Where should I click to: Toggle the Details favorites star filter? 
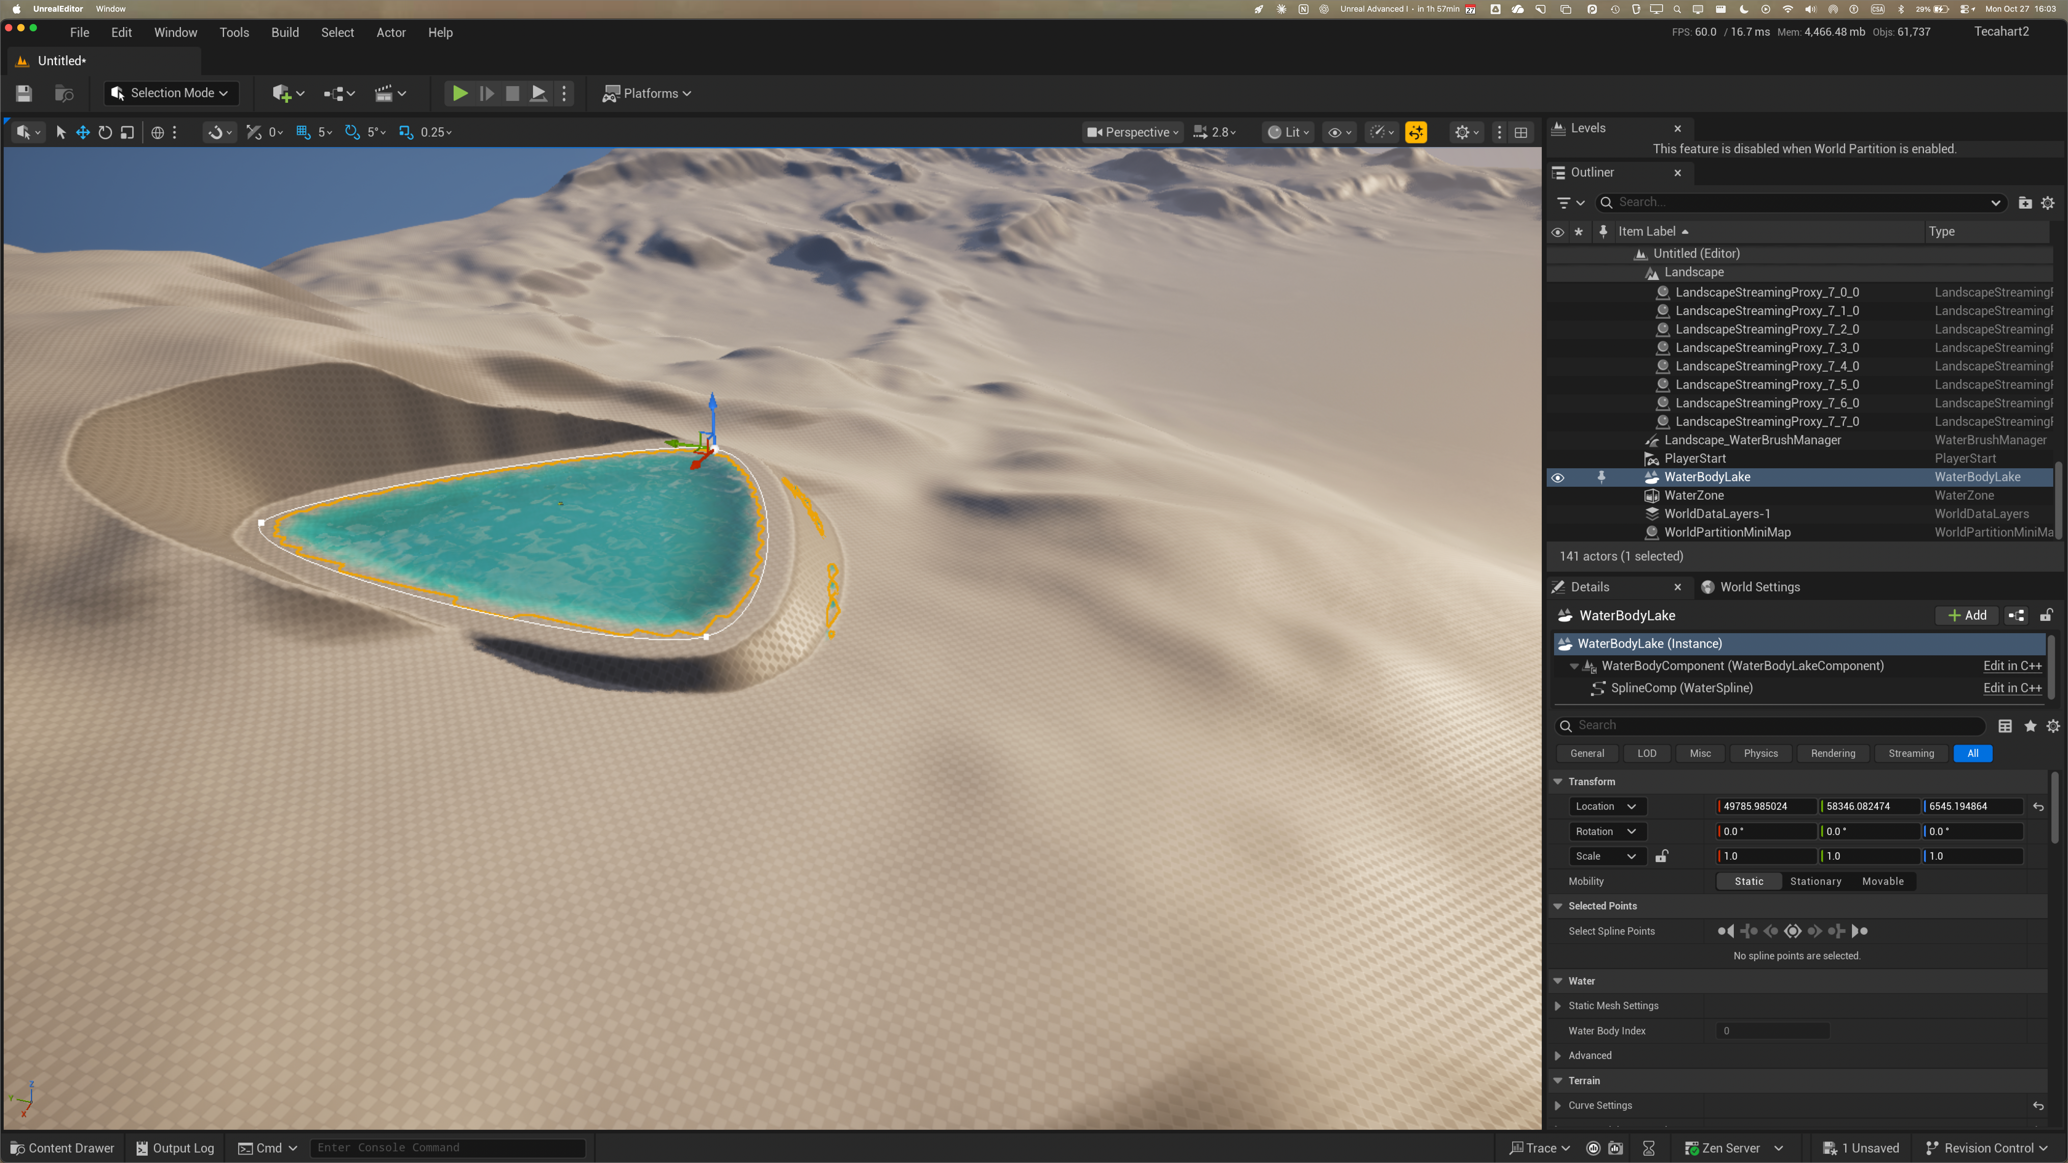(x=2030, y=726)
